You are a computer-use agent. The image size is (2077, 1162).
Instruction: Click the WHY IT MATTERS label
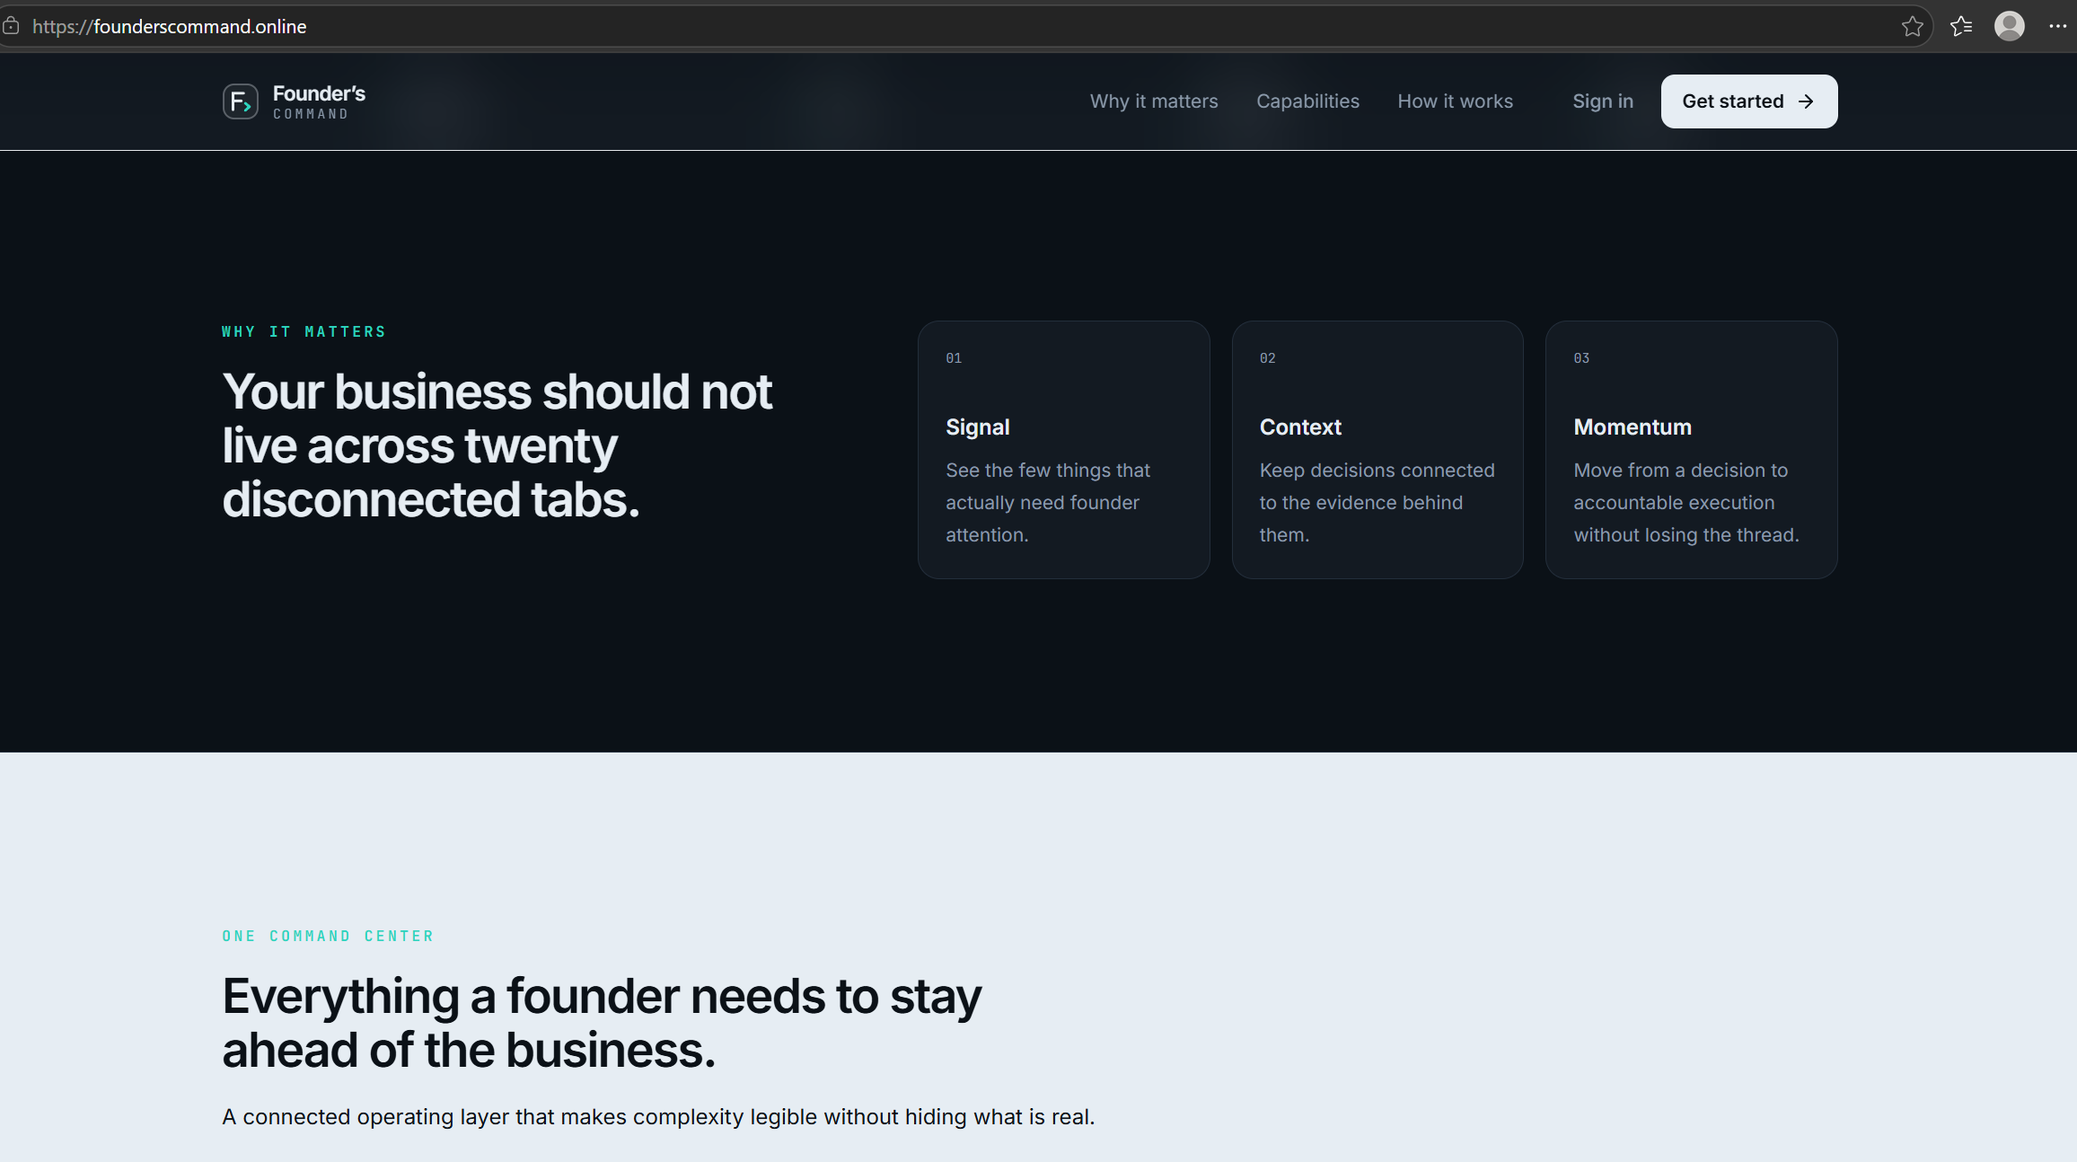(x=304, y=331)
